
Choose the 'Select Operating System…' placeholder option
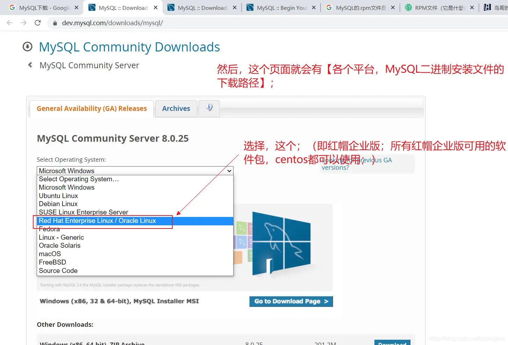135,179
